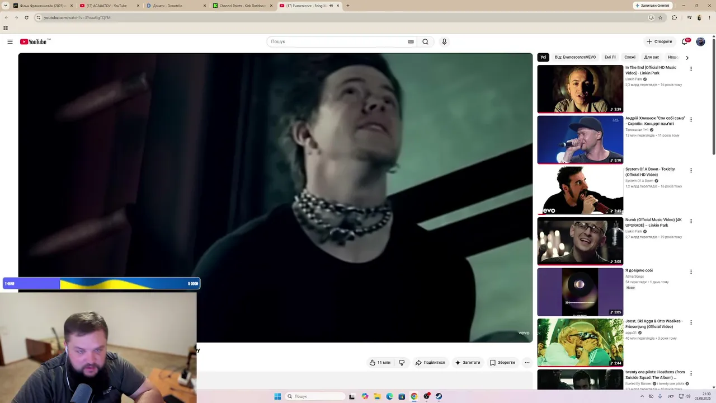Switch to the Фільм Франкенштайн tab

tap(42, 6)
